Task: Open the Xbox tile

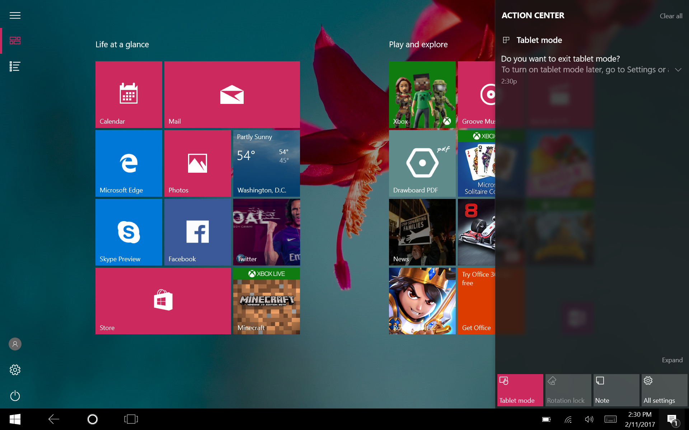Action: tap(422, 95)
